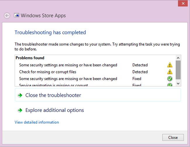
Task: Click the Detected status for corrupt files
Action: 140,72
